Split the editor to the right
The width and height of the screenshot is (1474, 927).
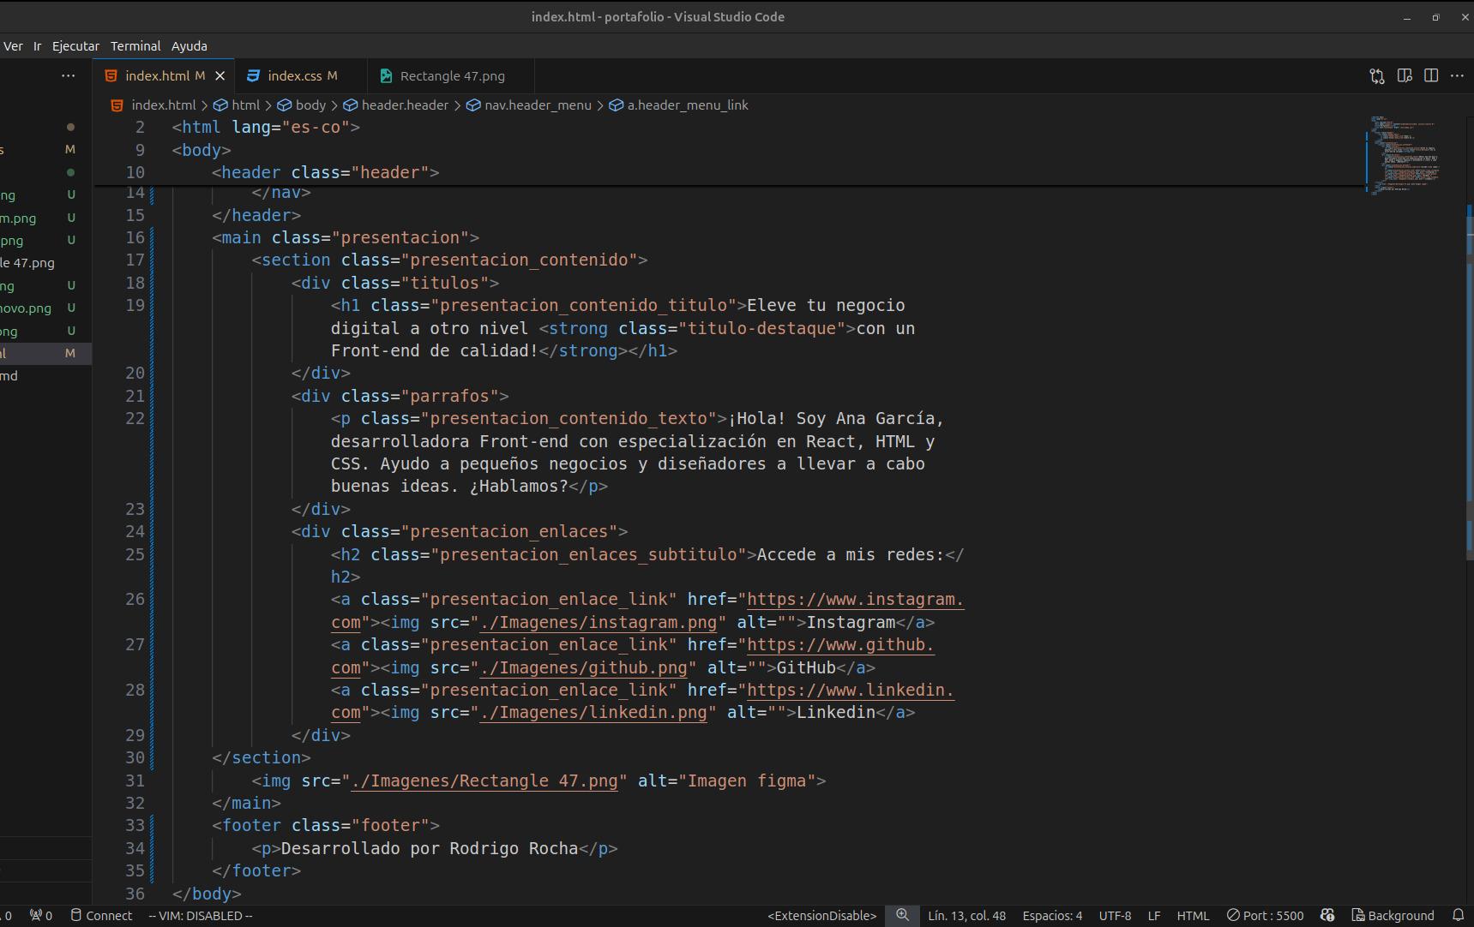[x=1431, y=76]
